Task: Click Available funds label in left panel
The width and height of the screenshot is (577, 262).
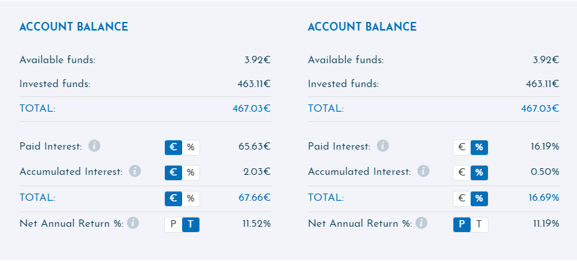Action: click(57, 60)
